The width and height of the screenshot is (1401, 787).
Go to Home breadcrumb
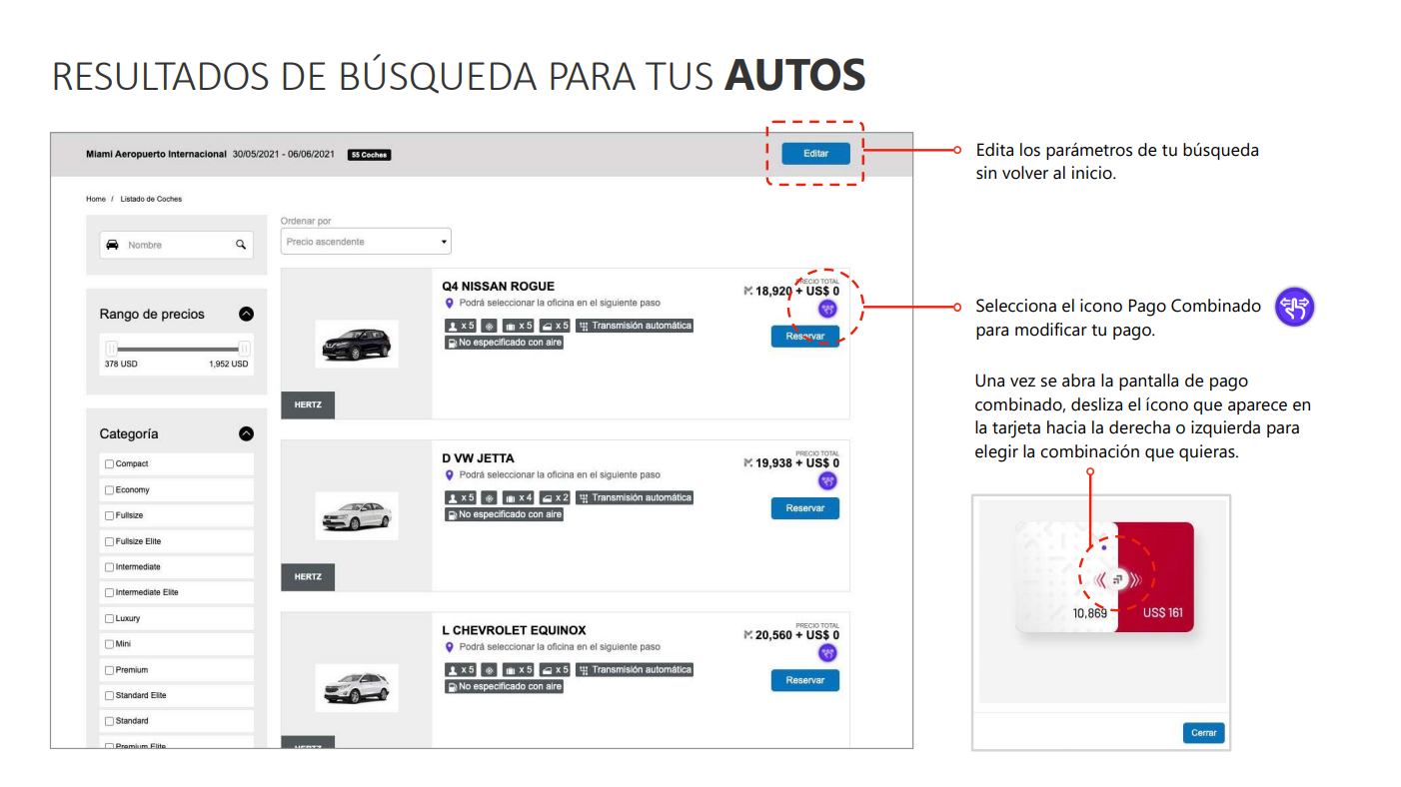coord(96,199)
